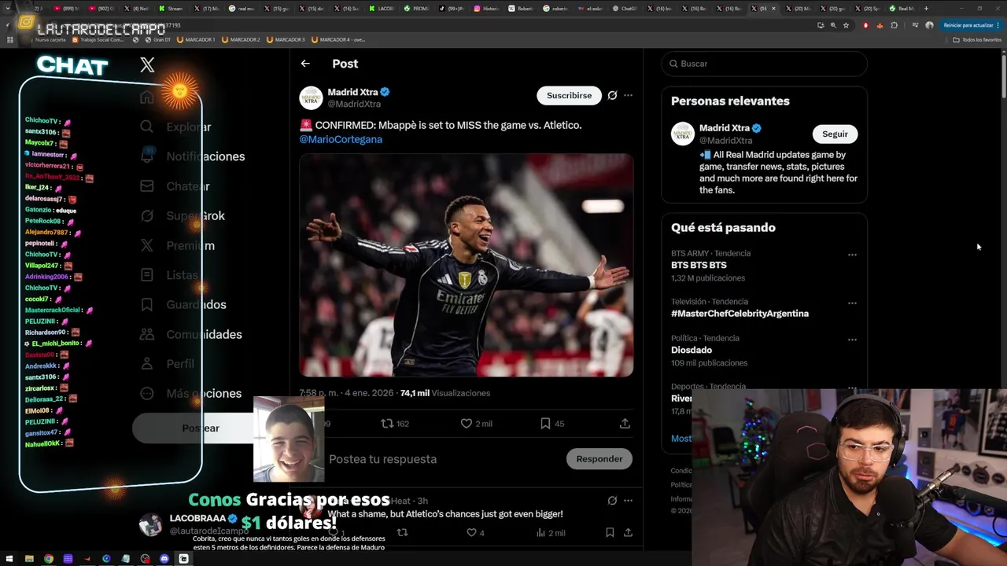Open Madrid Xtra avatar on the post
Viewport: 1007px width, 566px height.
pos(312,97)
